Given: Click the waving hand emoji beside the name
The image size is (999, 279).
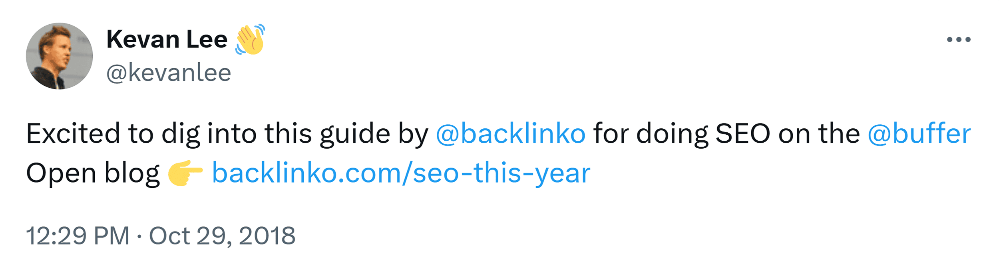Looking at the screenshot, I should click(250, 39).
